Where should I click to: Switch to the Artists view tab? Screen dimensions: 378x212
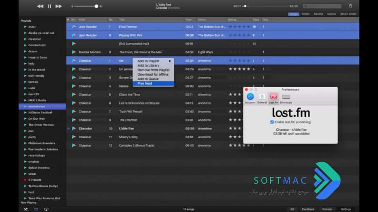[x=305, y=14]
